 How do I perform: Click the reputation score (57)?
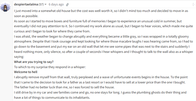(41, 4)
